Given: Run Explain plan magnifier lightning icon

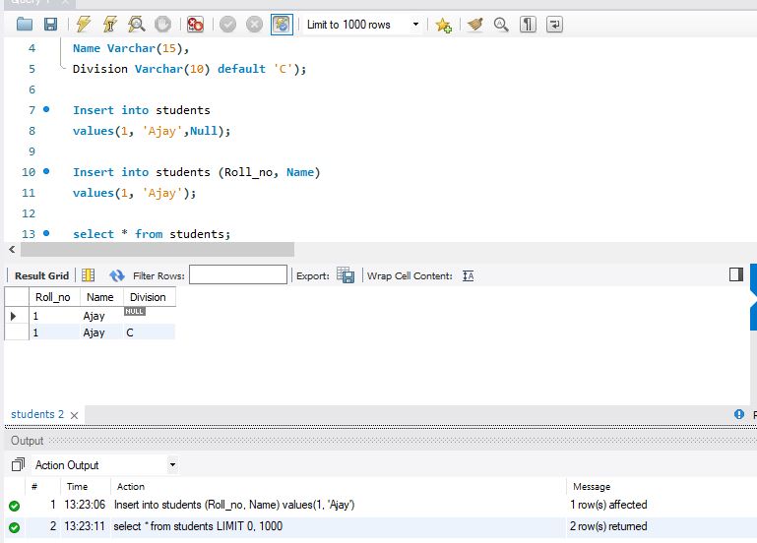Looking at the screenshot, I should (137, 25).
